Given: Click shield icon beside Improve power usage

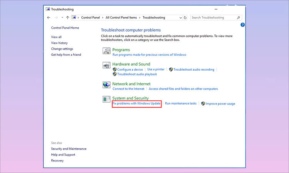Looking at the screenshot, I should click(x=203, y=103).
